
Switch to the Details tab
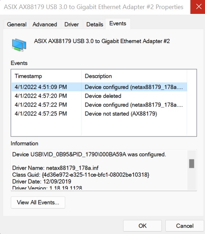pyautogui.click(x=95, y=24)
